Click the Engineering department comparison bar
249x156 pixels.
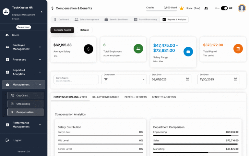click(x=196, y=136)
